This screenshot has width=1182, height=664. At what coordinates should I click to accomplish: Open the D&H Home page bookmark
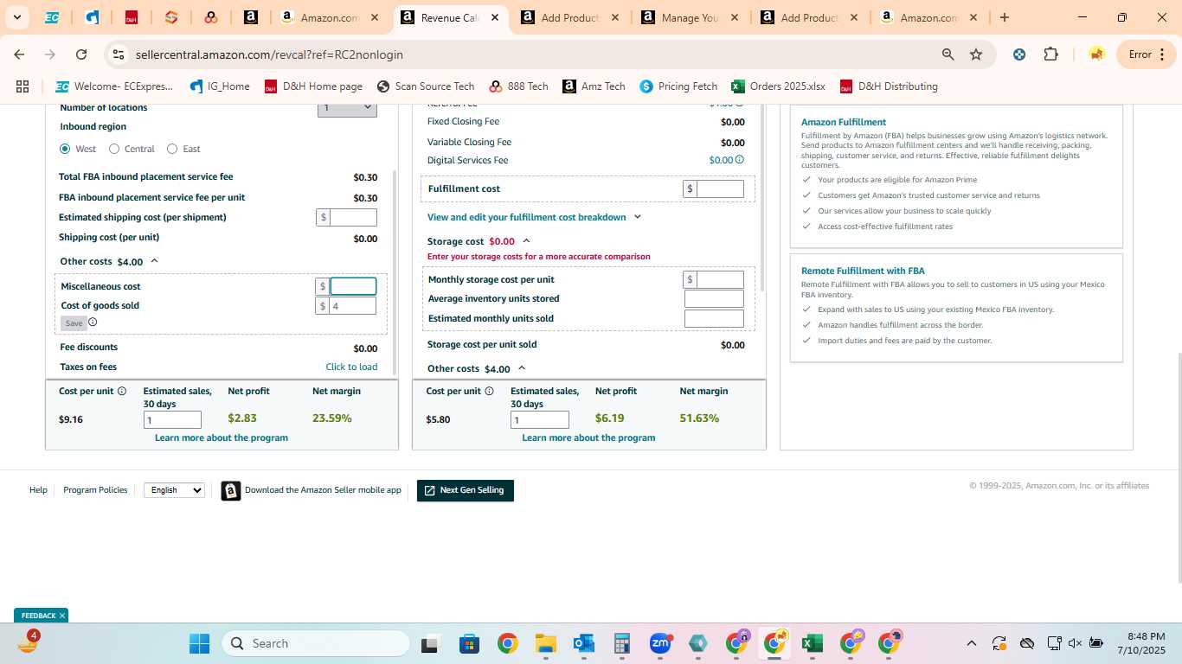click(x=313, y=86)
